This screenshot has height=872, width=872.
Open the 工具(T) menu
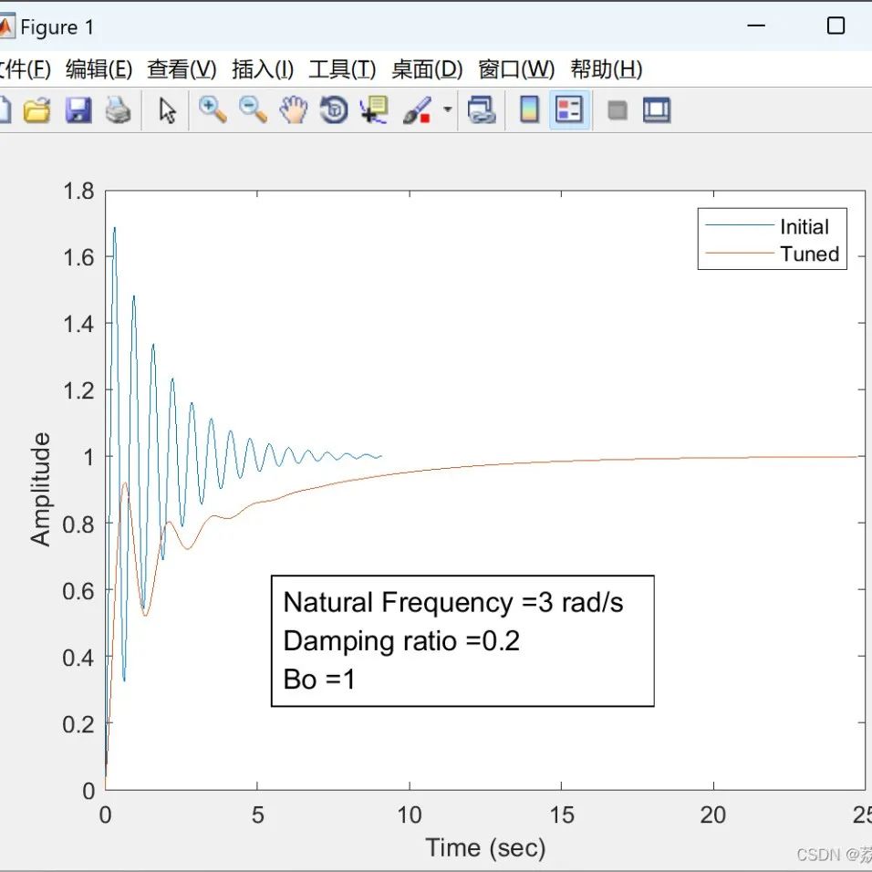pyautogui.click(x=342, y=69)
